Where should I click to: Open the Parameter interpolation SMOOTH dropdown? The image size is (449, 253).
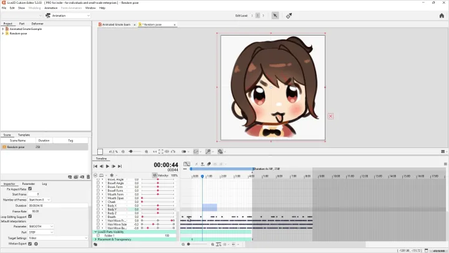[41, 226]
